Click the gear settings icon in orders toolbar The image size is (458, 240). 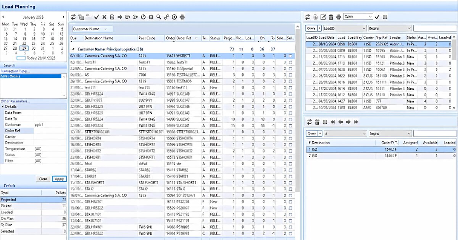pos(151,17)
